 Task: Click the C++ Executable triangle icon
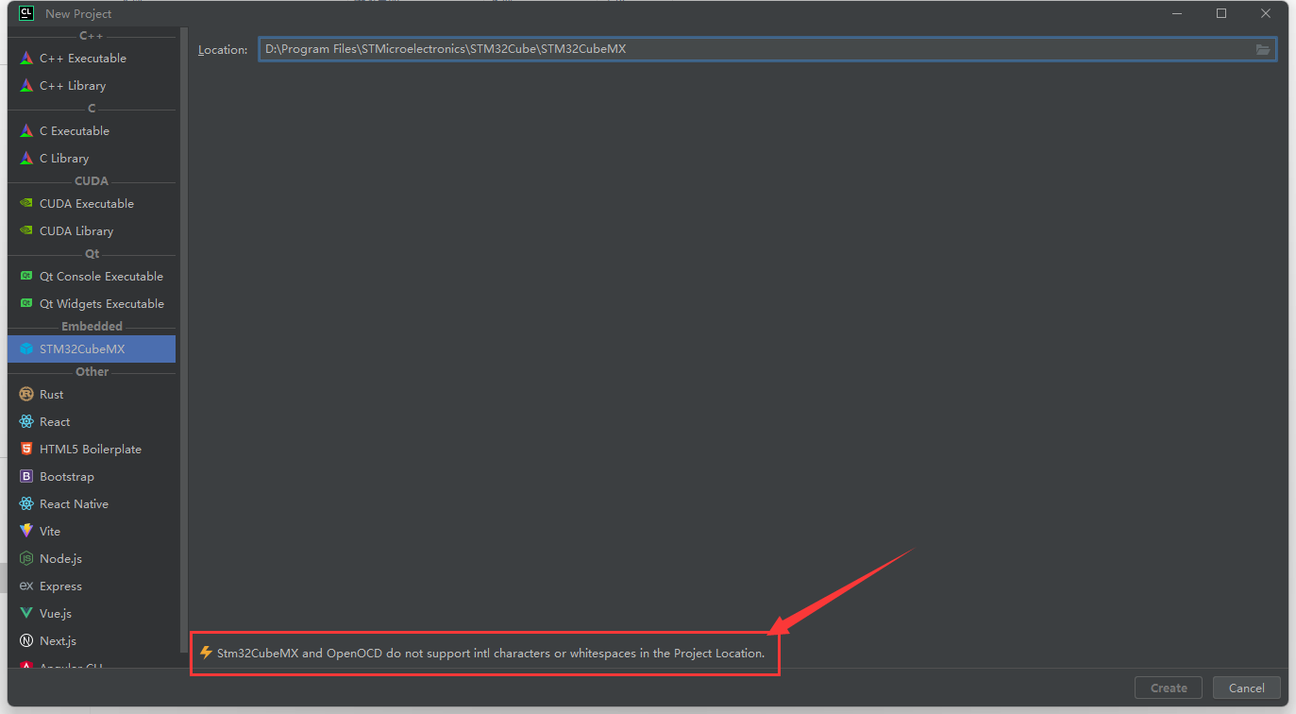pyautogui.click(x=26, y=59)
